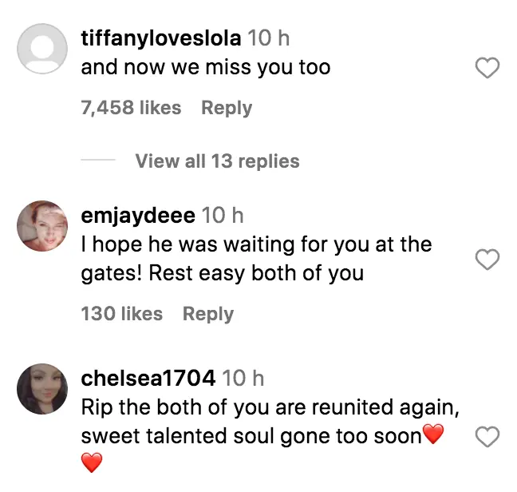Open the tiffanyloveslola username link

point(161,38)
